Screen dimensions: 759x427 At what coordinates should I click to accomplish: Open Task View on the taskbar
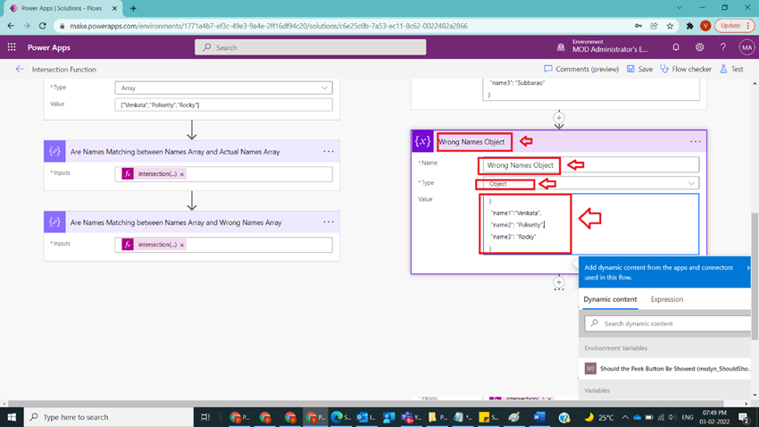pyautogui.click(x=205, y=417)
